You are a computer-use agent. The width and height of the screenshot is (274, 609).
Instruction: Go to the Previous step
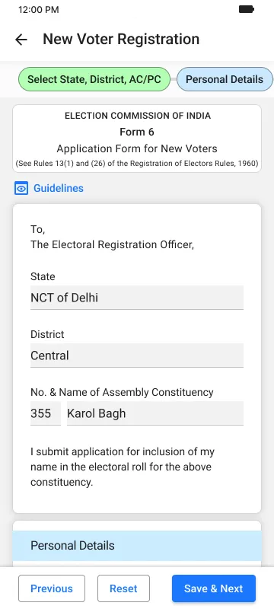52,588
